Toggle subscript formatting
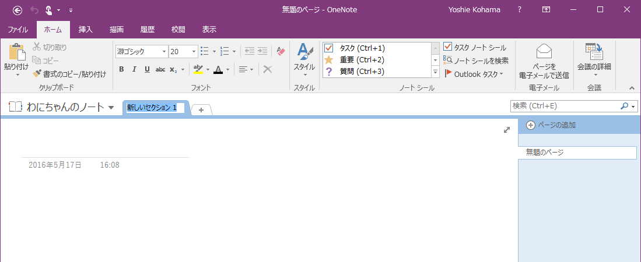 pos(173,69)
